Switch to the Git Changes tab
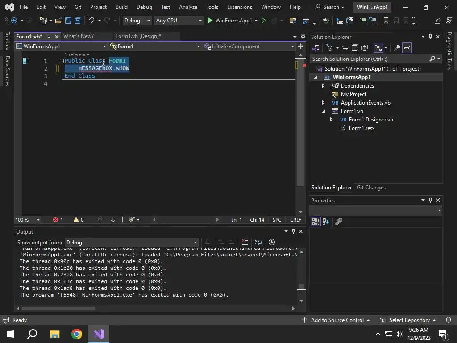Screen dimensions: 457x343 tap(371, 188)
